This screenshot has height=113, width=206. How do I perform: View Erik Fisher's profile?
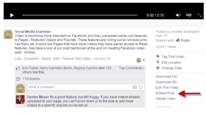pyautogui.click(x=30, y=68)
